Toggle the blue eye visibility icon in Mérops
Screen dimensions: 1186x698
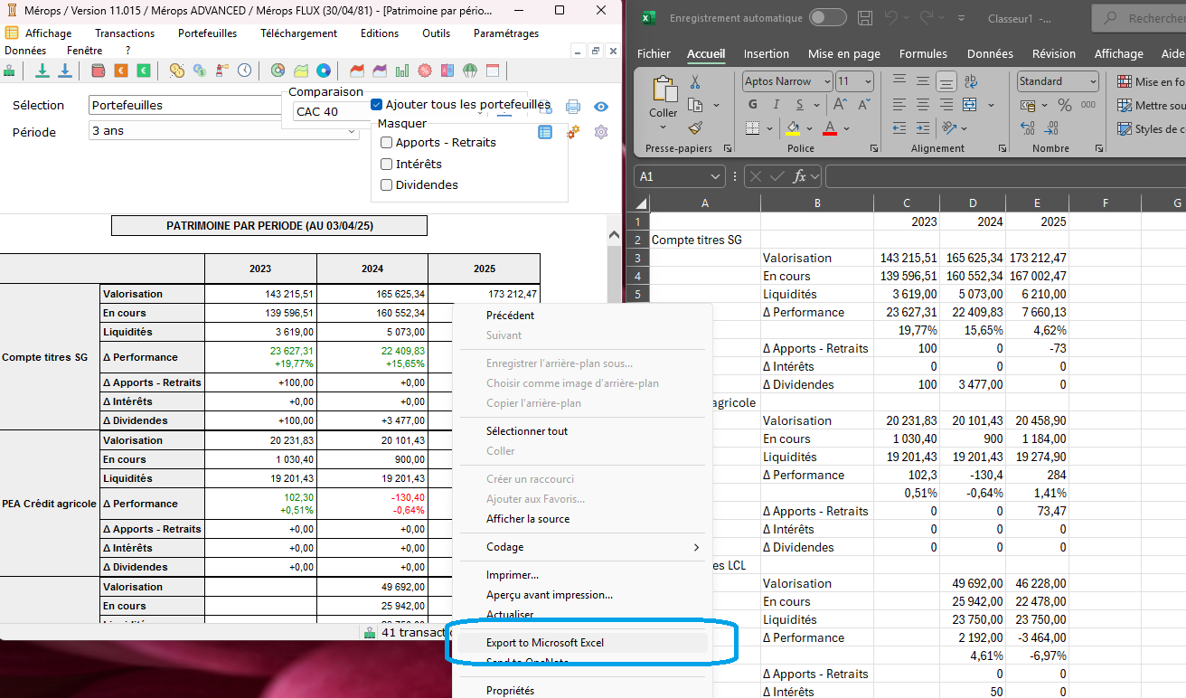click(x=601, y=107)
